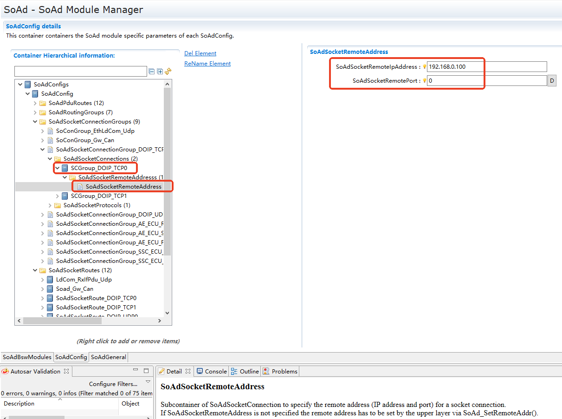
Task: Click the SoAdSocketRemoteIpAddress input field
Action: click(x=486, y=67)
